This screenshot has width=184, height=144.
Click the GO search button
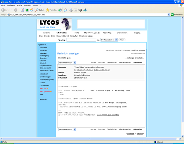pos(122,40)
